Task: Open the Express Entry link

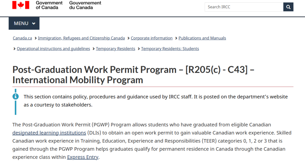Action: point(83,157)
